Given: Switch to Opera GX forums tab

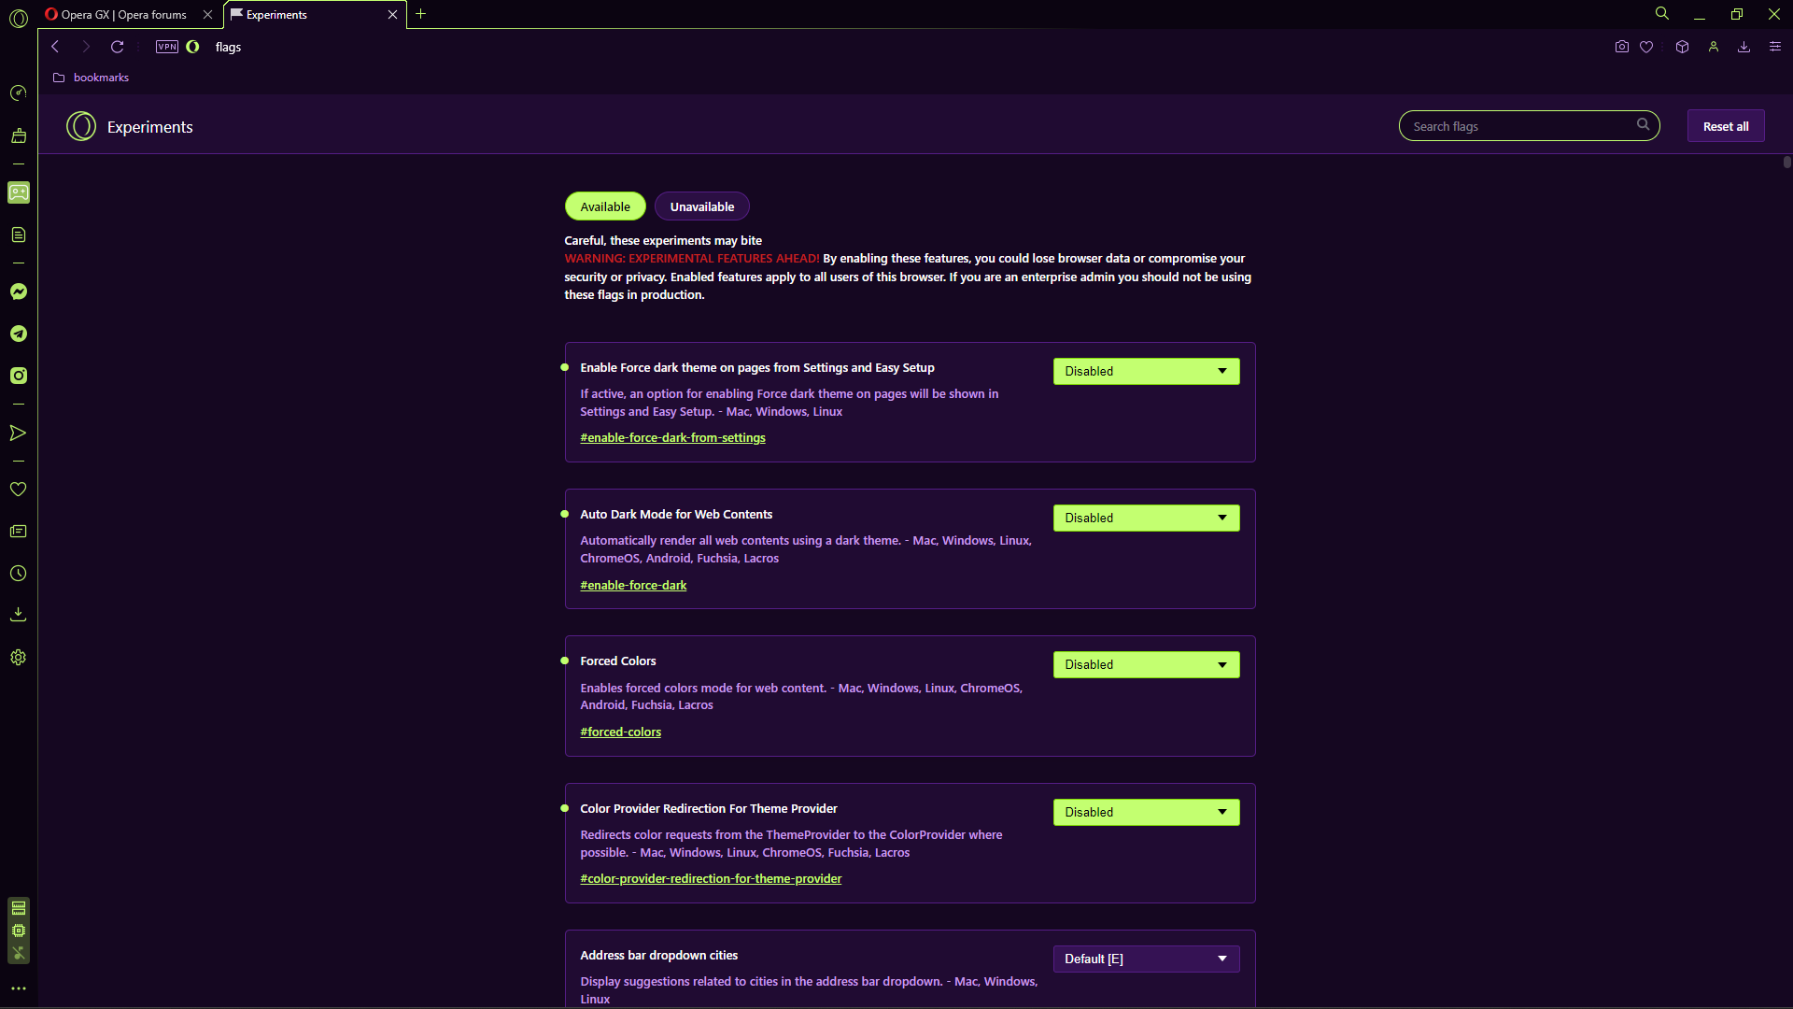Looking at the screenshot, I should coord(124,15).
